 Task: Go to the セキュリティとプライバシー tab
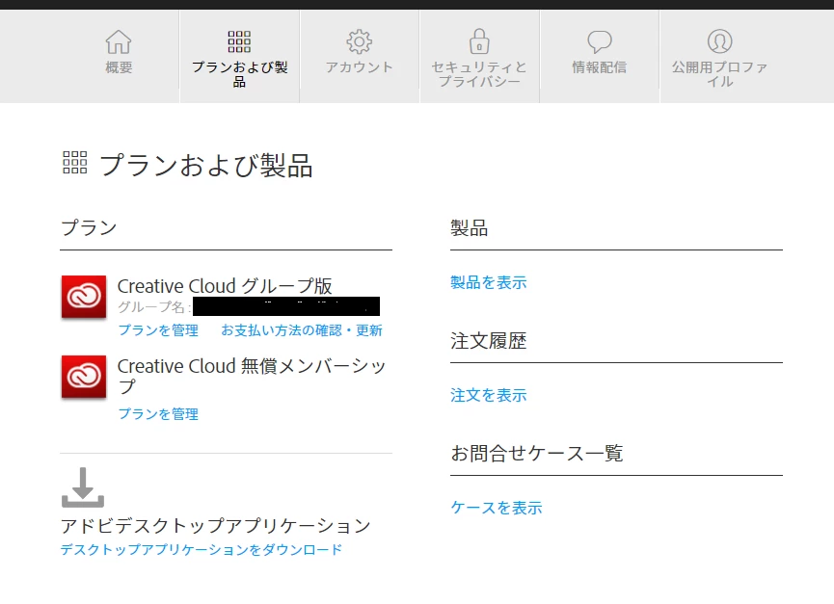point(479,56)
